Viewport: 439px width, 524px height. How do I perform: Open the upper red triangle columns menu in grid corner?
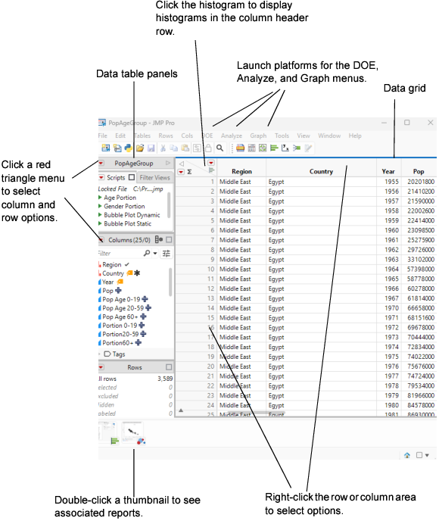tap(211, 163)
